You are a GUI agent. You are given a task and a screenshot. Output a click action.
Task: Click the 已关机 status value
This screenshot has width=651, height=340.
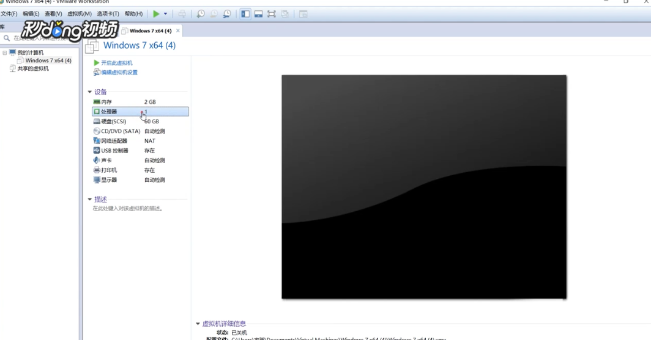point(239,333)
